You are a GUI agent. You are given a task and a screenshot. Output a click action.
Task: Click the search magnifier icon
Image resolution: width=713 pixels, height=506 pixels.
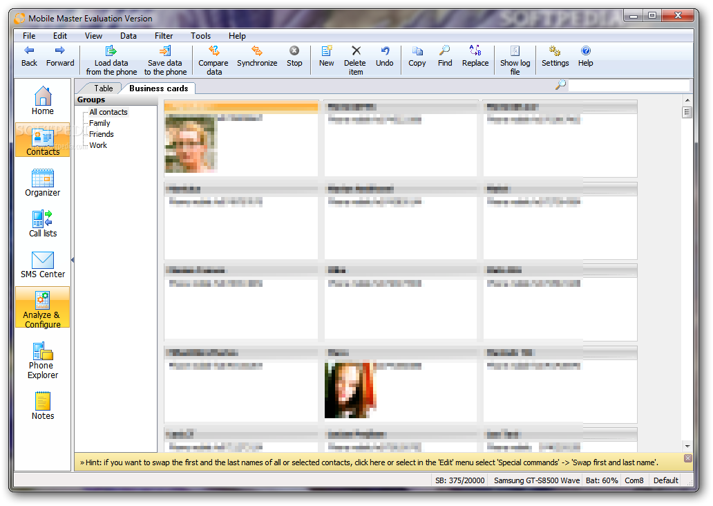[561, 85]
